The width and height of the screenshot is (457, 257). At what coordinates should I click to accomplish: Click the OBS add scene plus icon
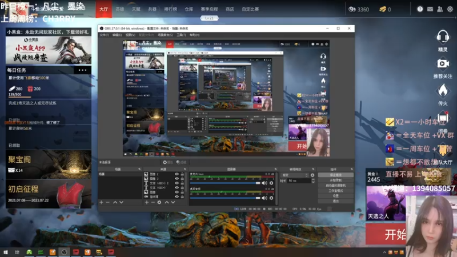coord(101,202)
